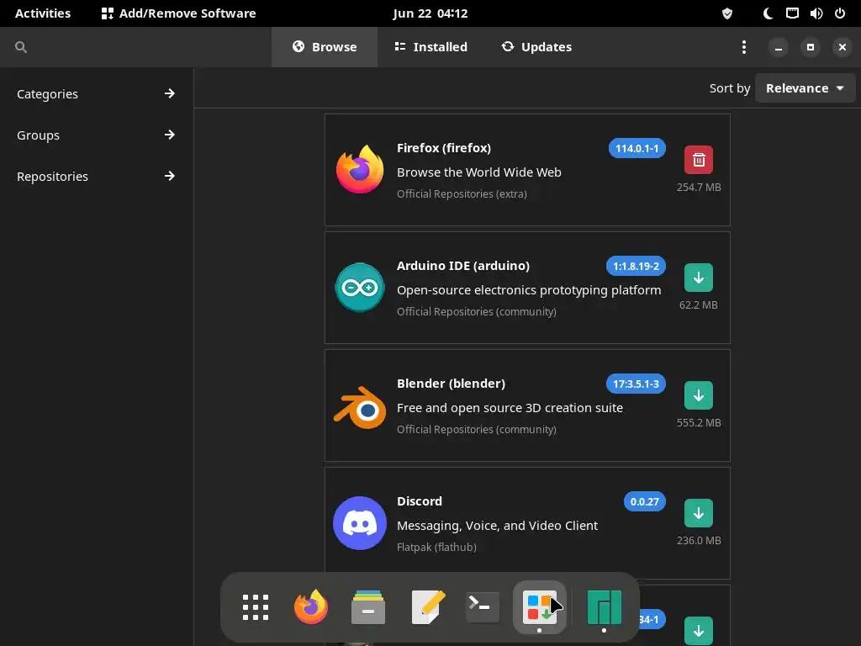Image resolution: width=861 pixels, height=646 pixels.
Task: Open the Discord app logo
Action: coord(360,523)
